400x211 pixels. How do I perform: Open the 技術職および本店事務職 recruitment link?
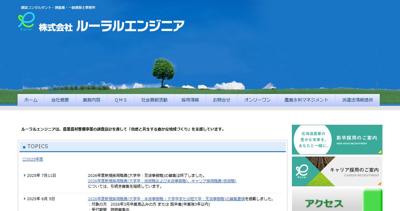[x=162, y=181]
